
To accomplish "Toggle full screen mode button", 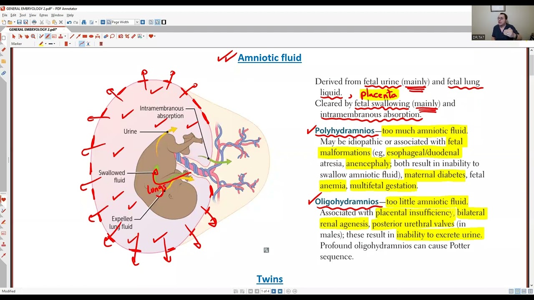I will (164, 22).
